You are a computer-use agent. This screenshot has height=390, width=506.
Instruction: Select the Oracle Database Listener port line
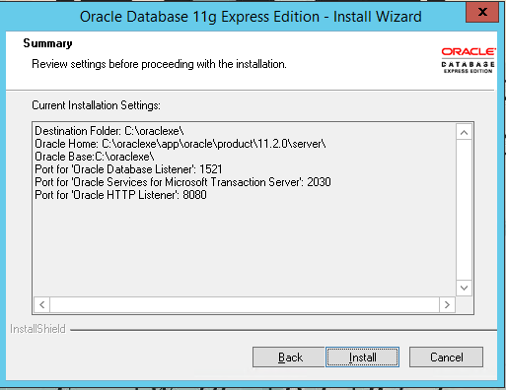click(x=128, y=169)
